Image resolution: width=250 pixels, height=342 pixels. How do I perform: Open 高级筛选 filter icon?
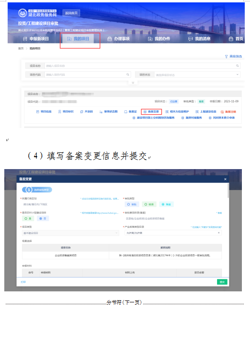(x=226, y=56)
